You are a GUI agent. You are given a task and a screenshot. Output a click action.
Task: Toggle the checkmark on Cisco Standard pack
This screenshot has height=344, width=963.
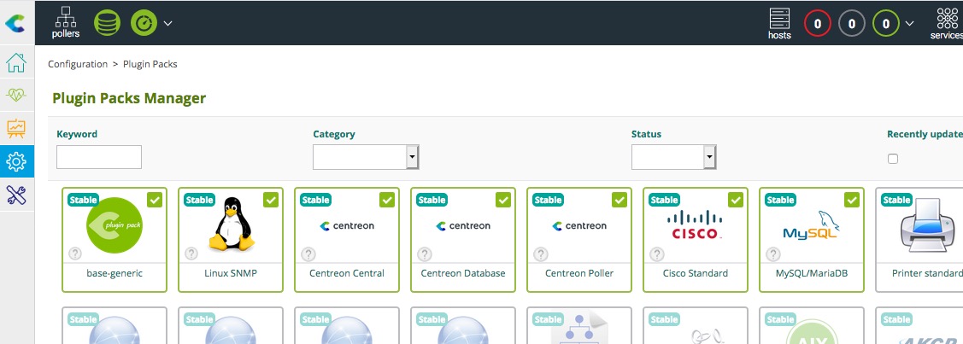click(735, 200)
